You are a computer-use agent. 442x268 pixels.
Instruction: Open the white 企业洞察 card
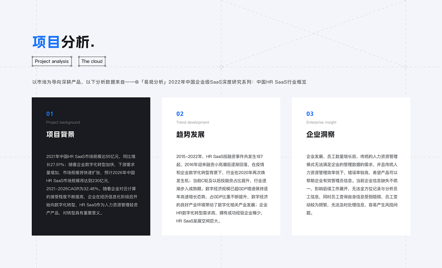tap(351, 166)
